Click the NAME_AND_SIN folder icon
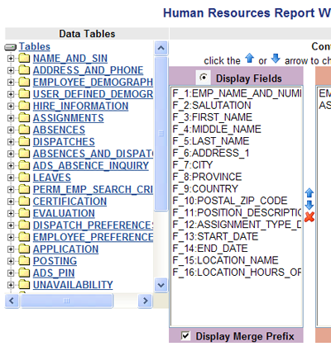This screenshot has height=351, width=331. (24, 58)
